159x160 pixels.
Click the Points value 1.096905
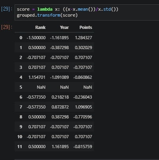[84, 107]
